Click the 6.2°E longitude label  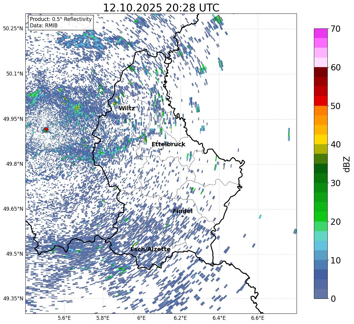tap(180, 318)
